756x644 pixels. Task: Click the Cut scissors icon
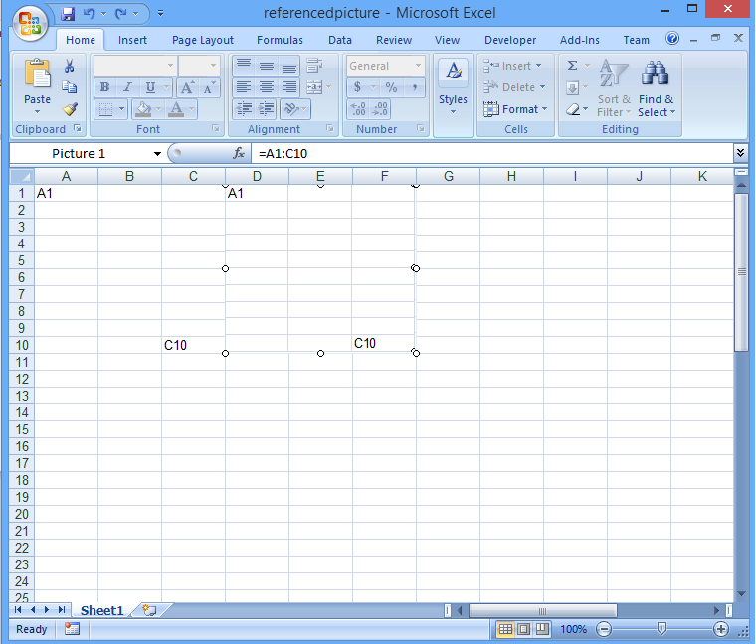[70, 66]
